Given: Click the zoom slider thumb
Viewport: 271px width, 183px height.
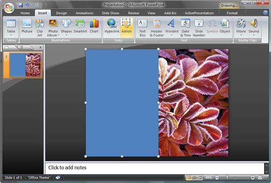Looking at the screenshot, I should pyautogui.click(x=227, y=178).
